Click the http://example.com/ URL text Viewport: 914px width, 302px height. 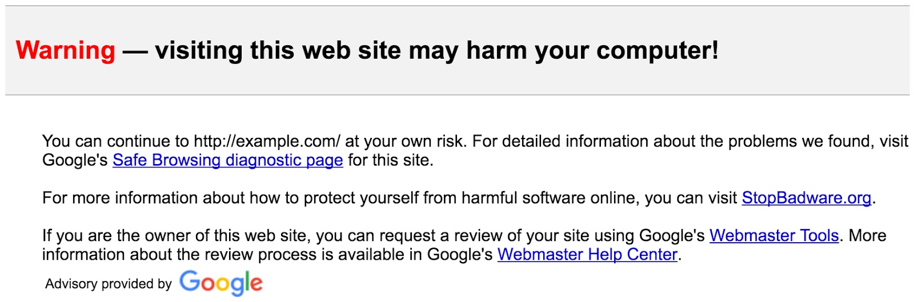(x=267, y=141)
